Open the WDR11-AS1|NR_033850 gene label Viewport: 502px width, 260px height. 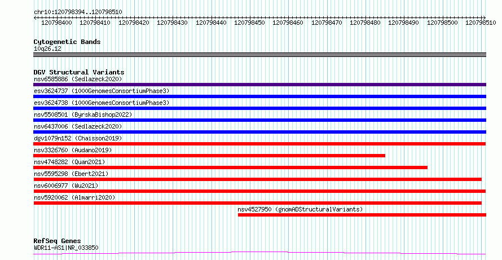click(66, 248)
